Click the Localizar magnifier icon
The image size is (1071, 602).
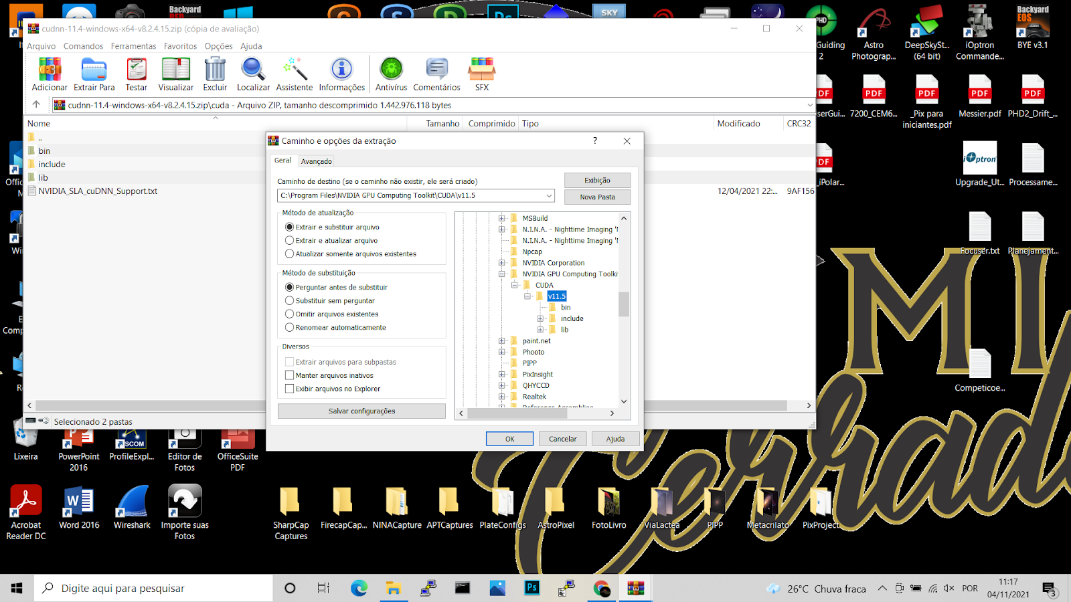point(253,74)
